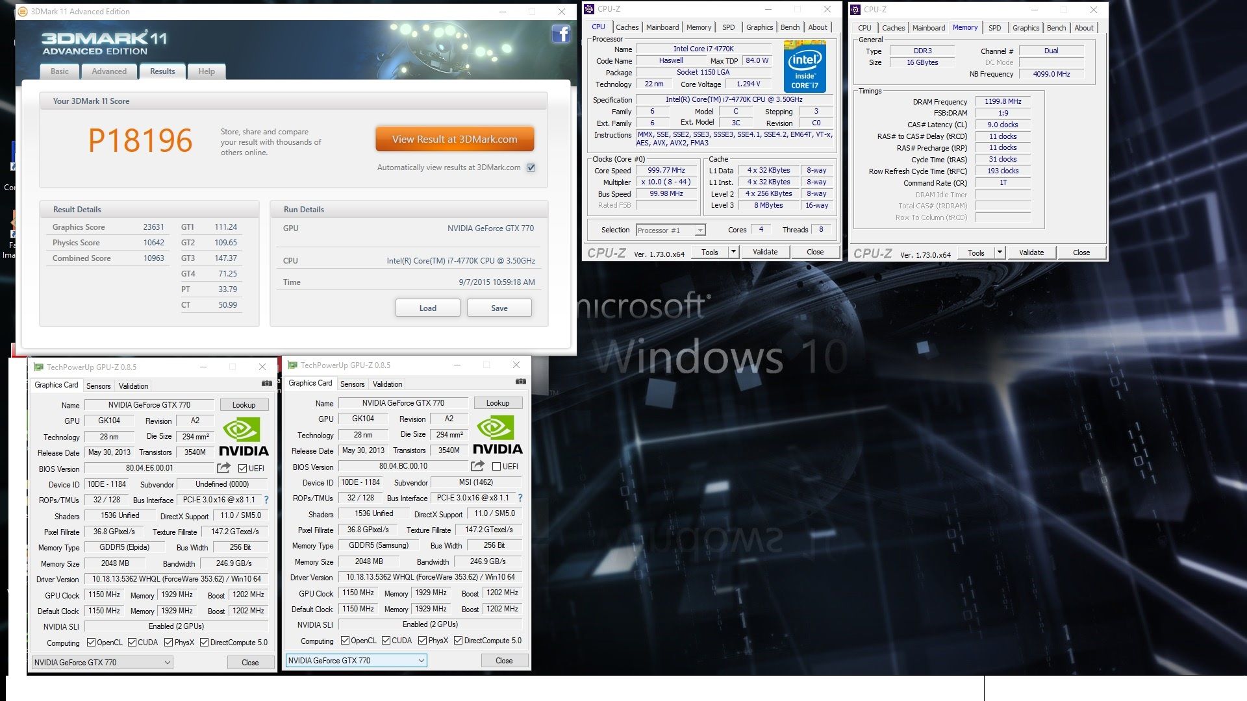
Task: Uncheck the PhysX checkbox in left GPU-Z
Action: tap(169, 643)
